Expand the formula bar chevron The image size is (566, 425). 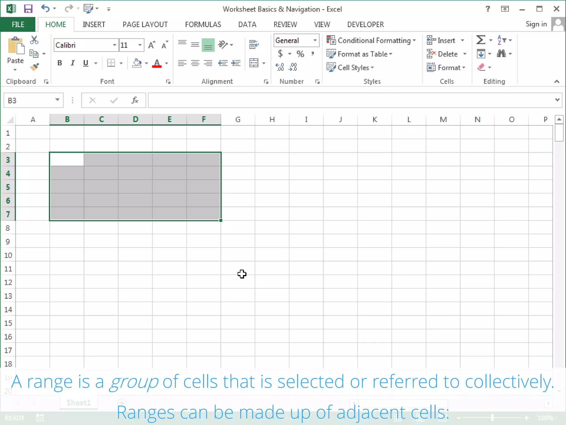[x=557, y=100]
